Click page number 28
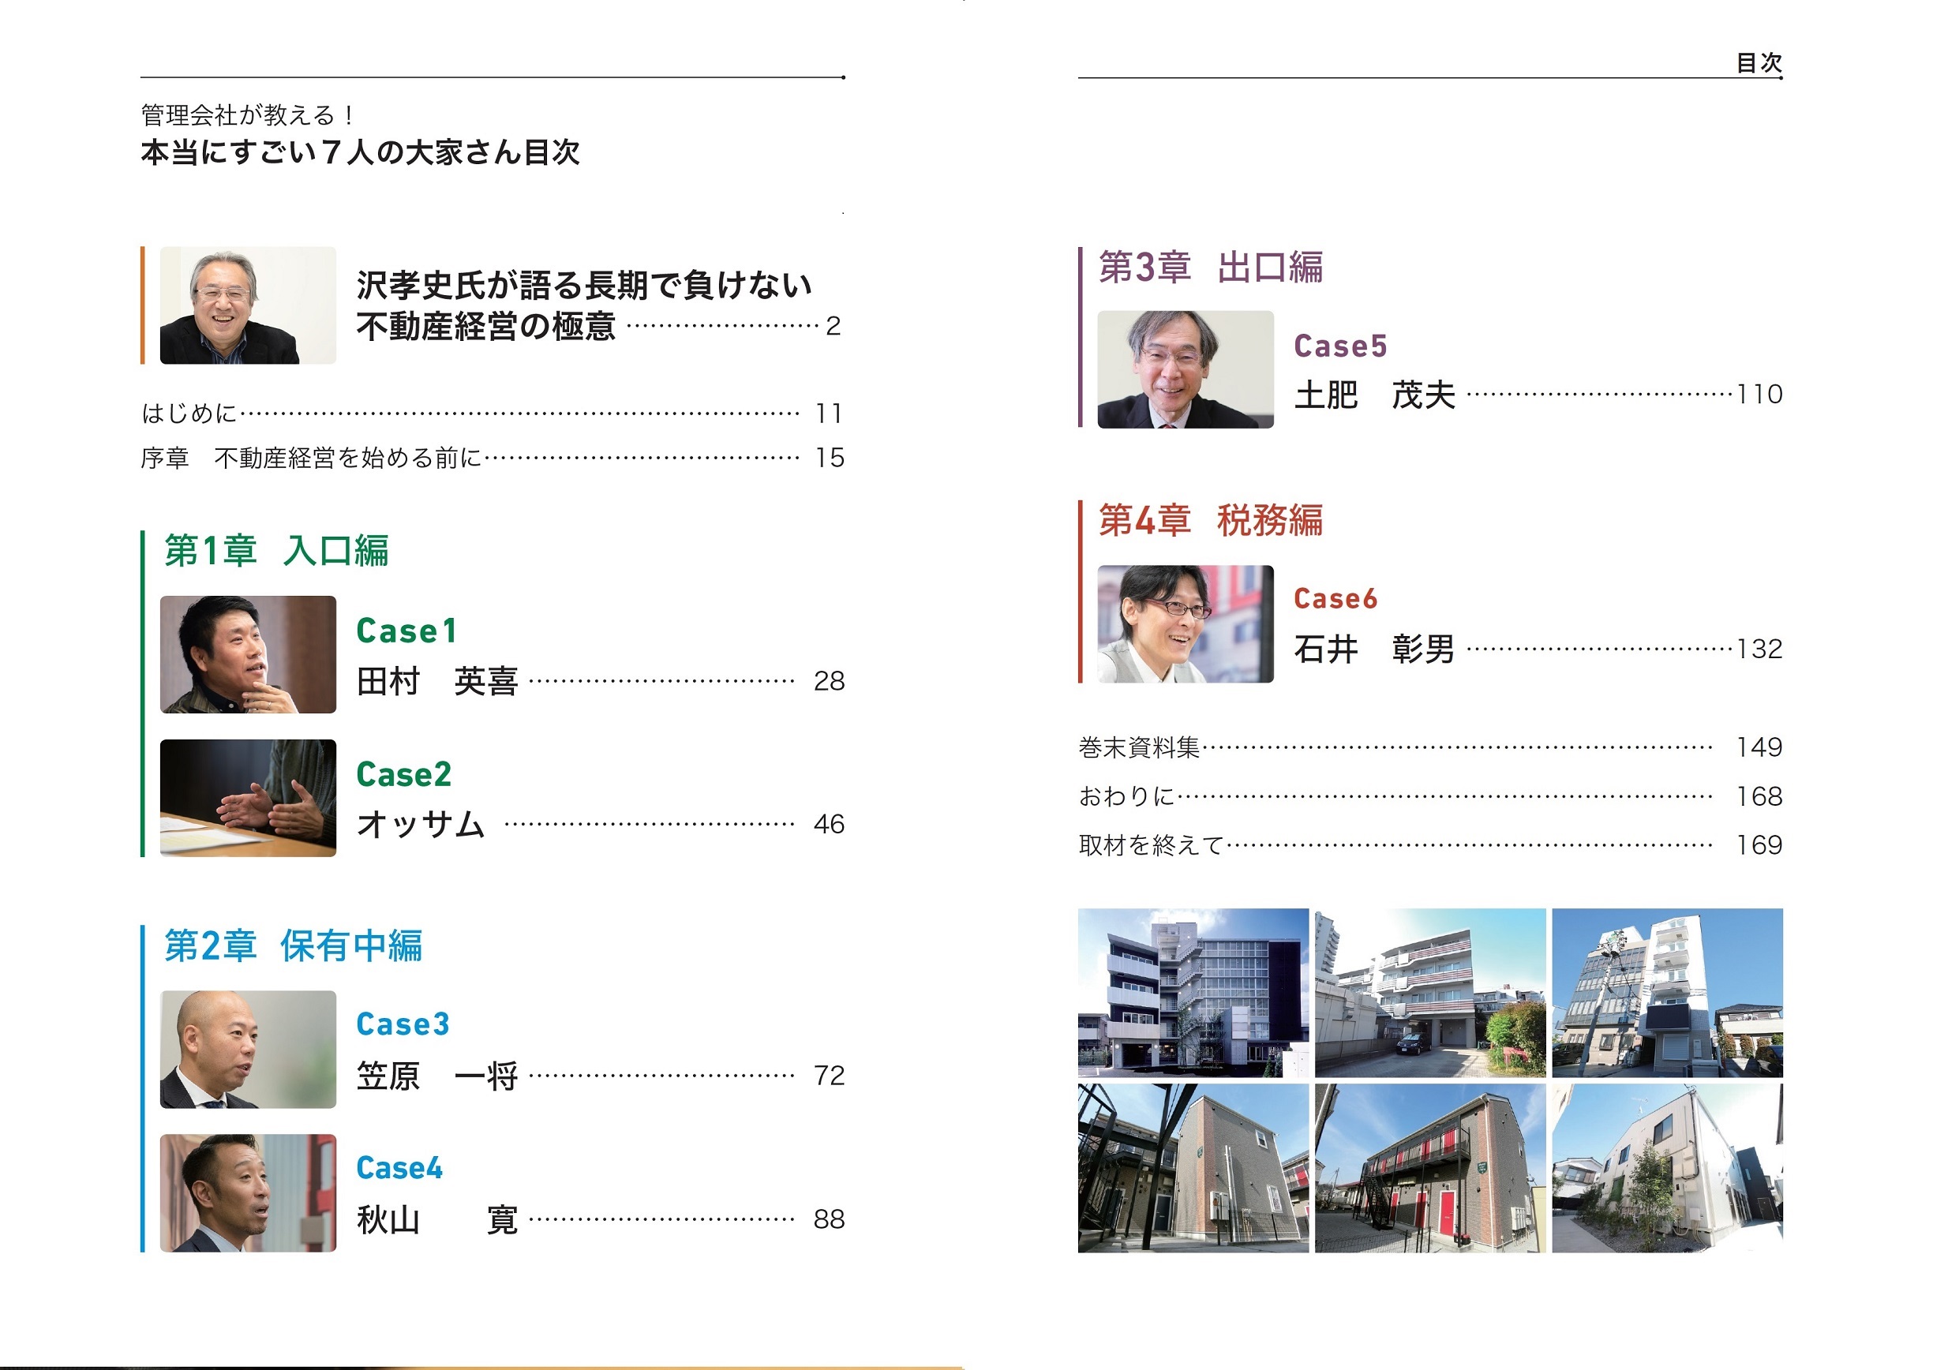Screen dimensions: 1933x1370 pos(830,681)
